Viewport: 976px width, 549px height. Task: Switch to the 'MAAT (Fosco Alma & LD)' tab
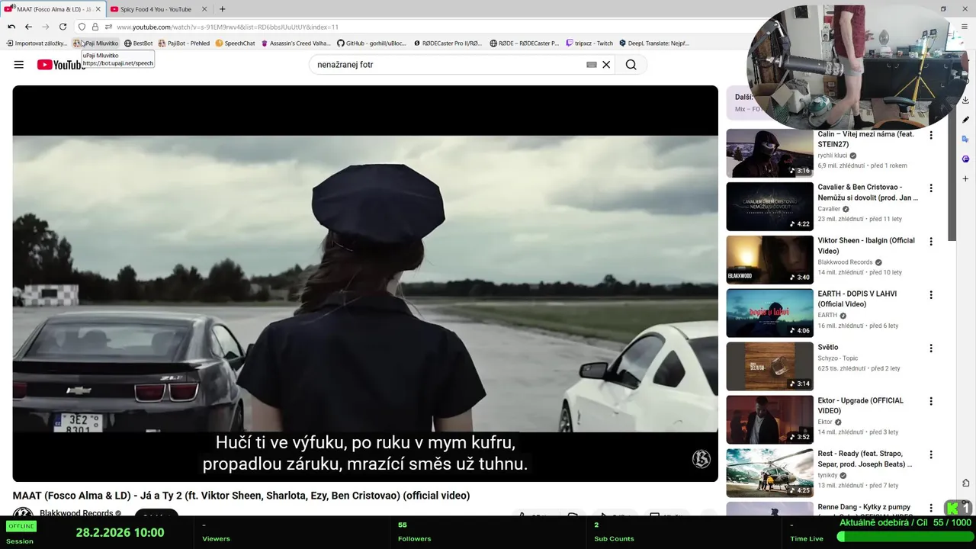pos(53,9)
